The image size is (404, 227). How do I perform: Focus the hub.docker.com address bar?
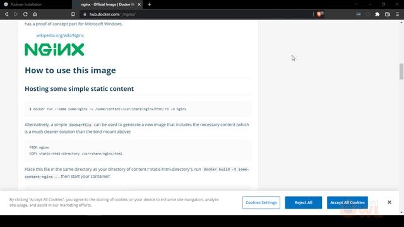click(x=196, y=15)
